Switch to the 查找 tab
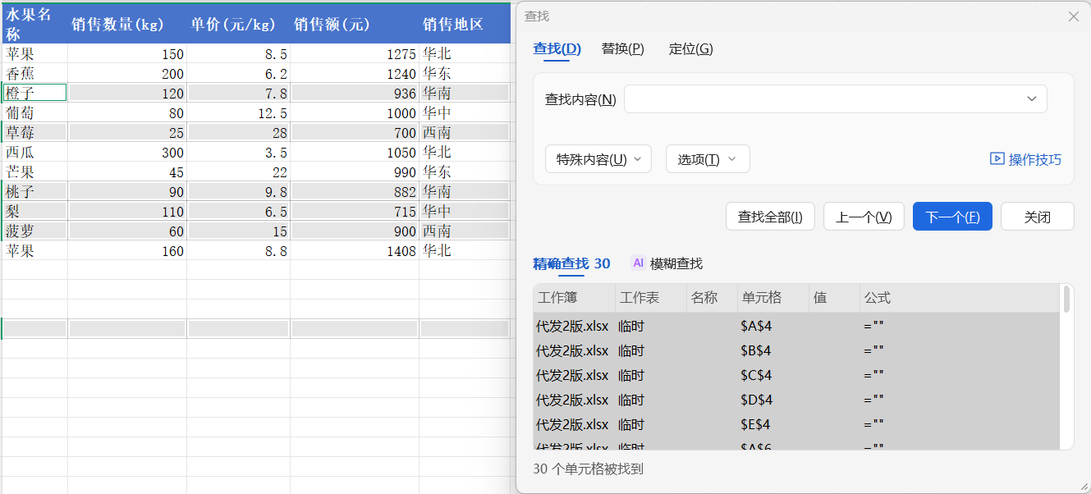The height and width of the screenshot is (494, 1091). [557, 49]
